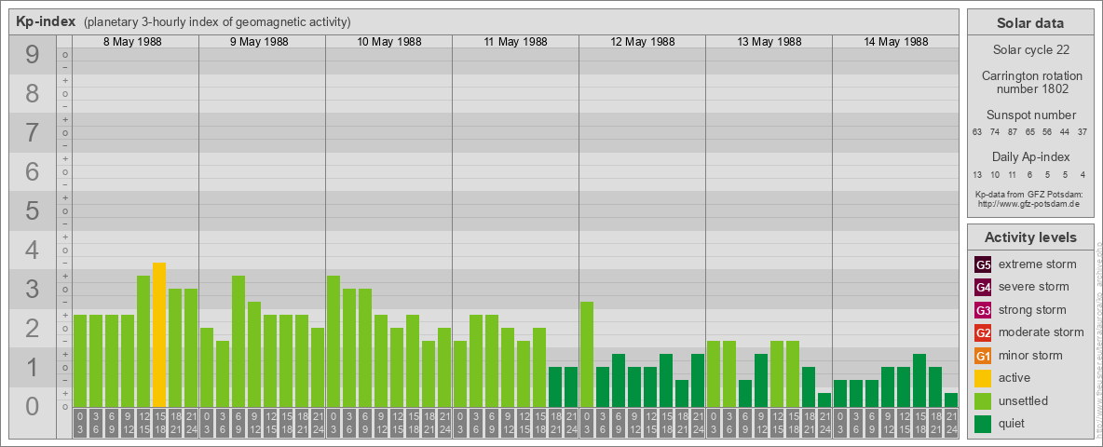Click the 'Solar cycle 22' text
Image resolution: width=1103 pixels, height=447 pixels.
point(1030,50)
